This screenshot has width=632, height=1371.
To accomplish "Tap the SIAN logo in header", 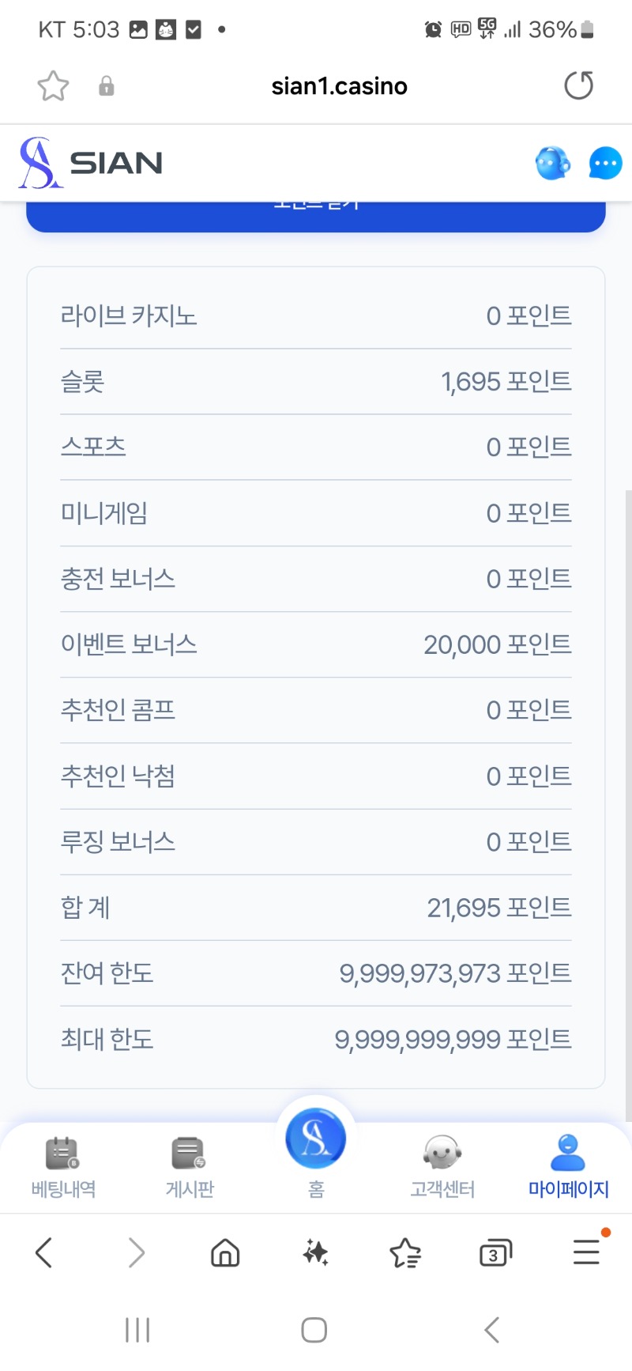I will click(91, 163).
